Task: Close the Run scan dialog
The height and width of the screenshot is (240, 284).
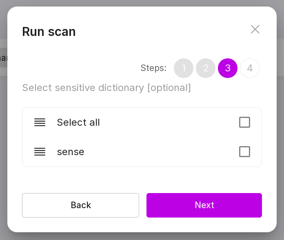Action: pos(255,29)
